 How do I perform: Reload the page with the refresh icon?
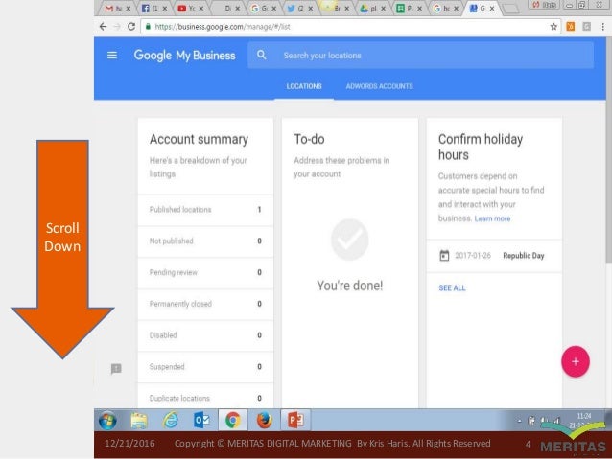click(x=131, y=27)
